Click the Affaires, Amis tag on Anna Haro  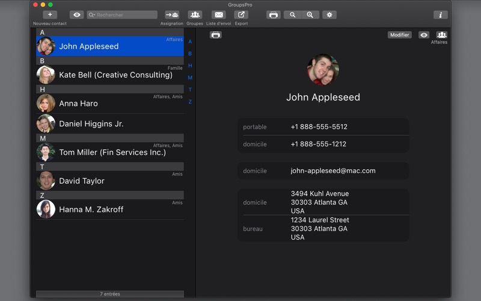click(168, 96)
